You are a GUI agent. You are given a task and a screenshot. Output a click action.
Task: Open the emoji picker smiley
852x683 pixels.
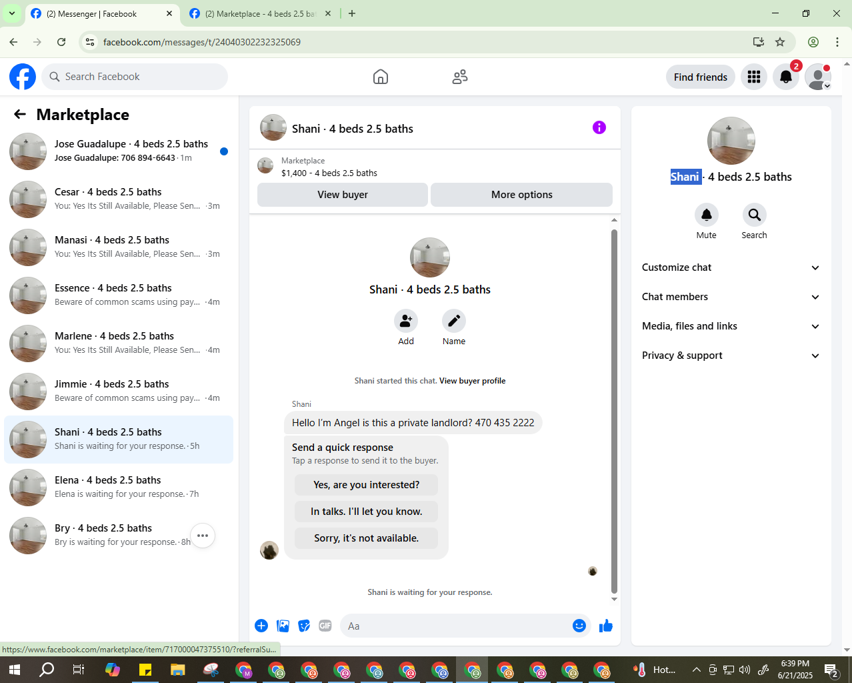(579, 626)
